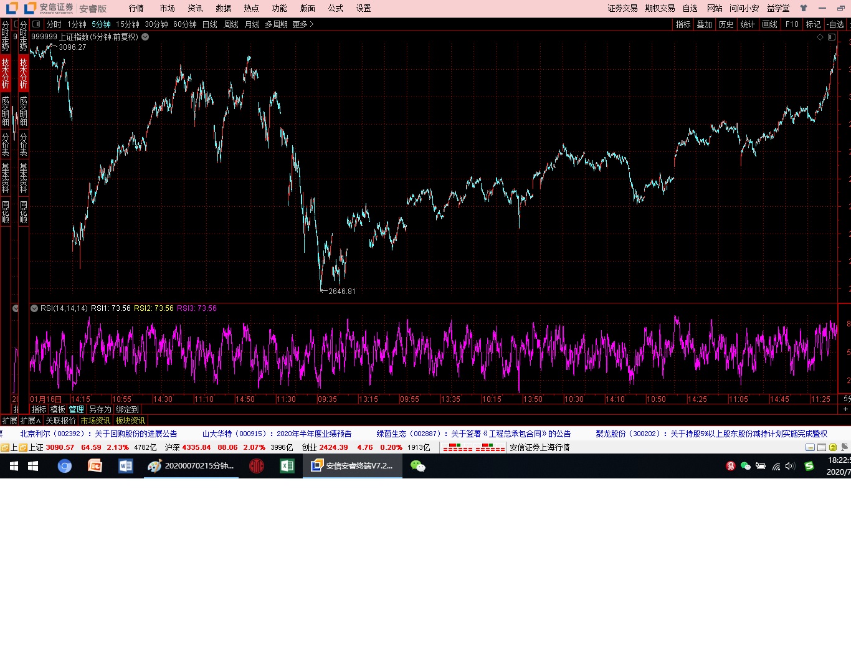This screenshot has width=851, height=646.
Task: Click the 安信证券 logo icon
Action: [x=30, y=8]
